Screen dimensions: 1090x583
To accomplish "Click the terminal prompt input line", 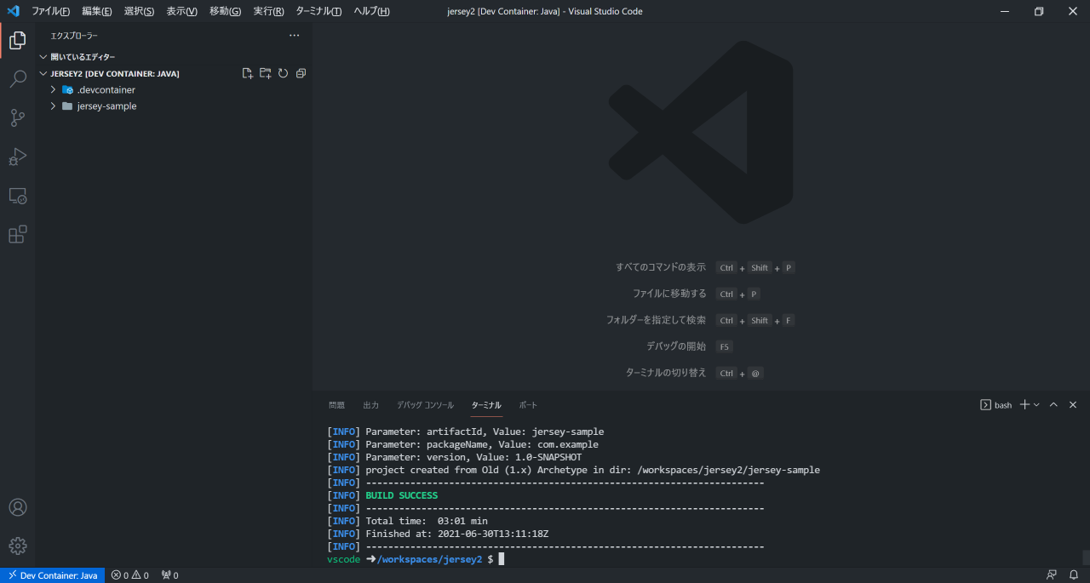I will tap(416, 559).
